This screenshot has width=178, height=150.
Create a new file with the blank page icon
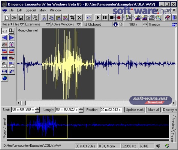[7, 18]
